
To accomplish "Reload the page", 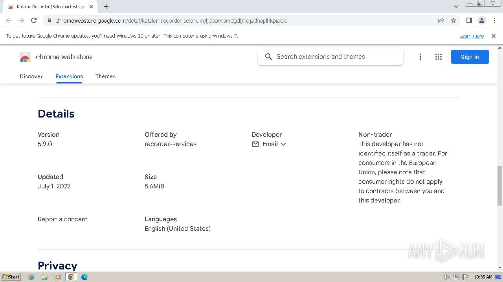I will (x=34, y=20).
